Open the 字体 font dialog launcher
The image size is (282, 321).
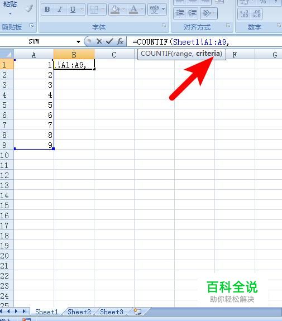point(164,26)
